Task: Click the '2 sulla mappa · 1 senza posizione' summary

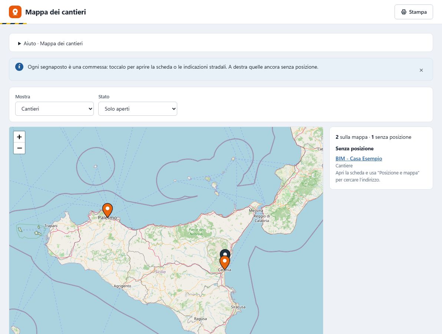Action: (x=373, y=137)
